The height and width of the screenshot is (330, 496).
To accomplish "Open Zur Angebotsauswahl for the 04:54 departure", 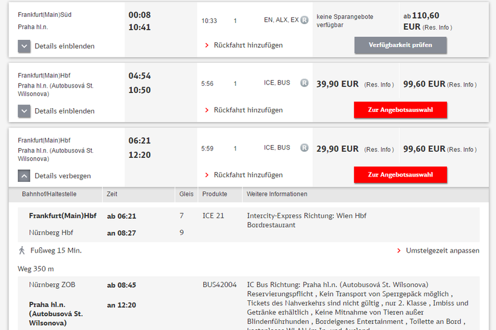I will pos(400,110).
